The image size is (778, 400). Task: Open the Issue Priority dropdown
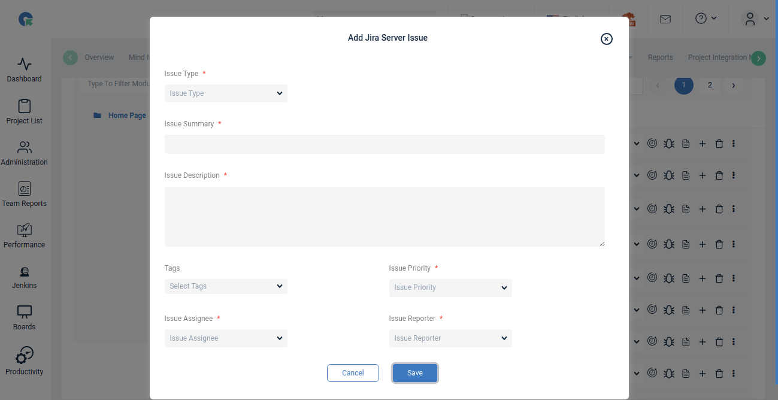coord(450,288)
